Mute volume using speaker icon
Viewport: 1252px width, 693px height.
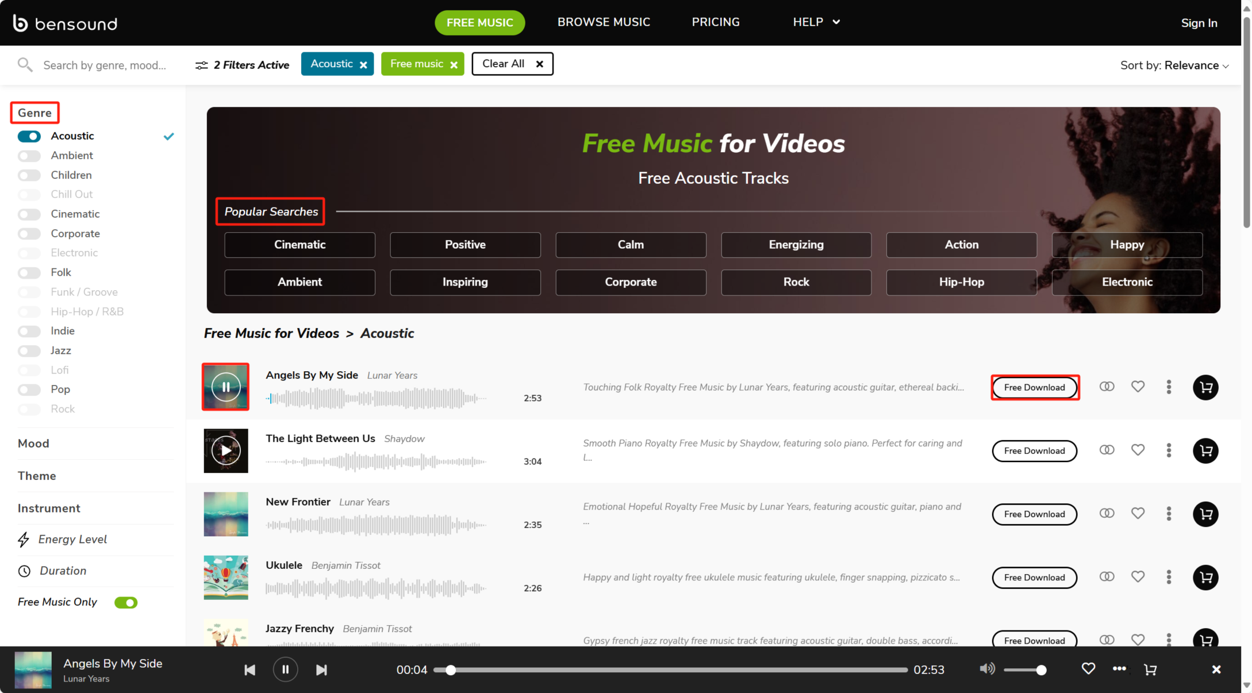986,668
